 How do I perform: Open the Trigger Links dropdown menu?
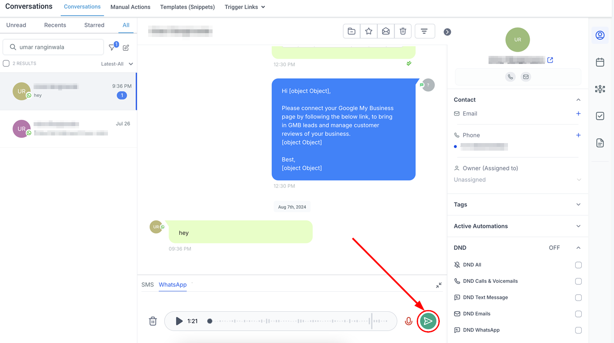tap(245, 7)
